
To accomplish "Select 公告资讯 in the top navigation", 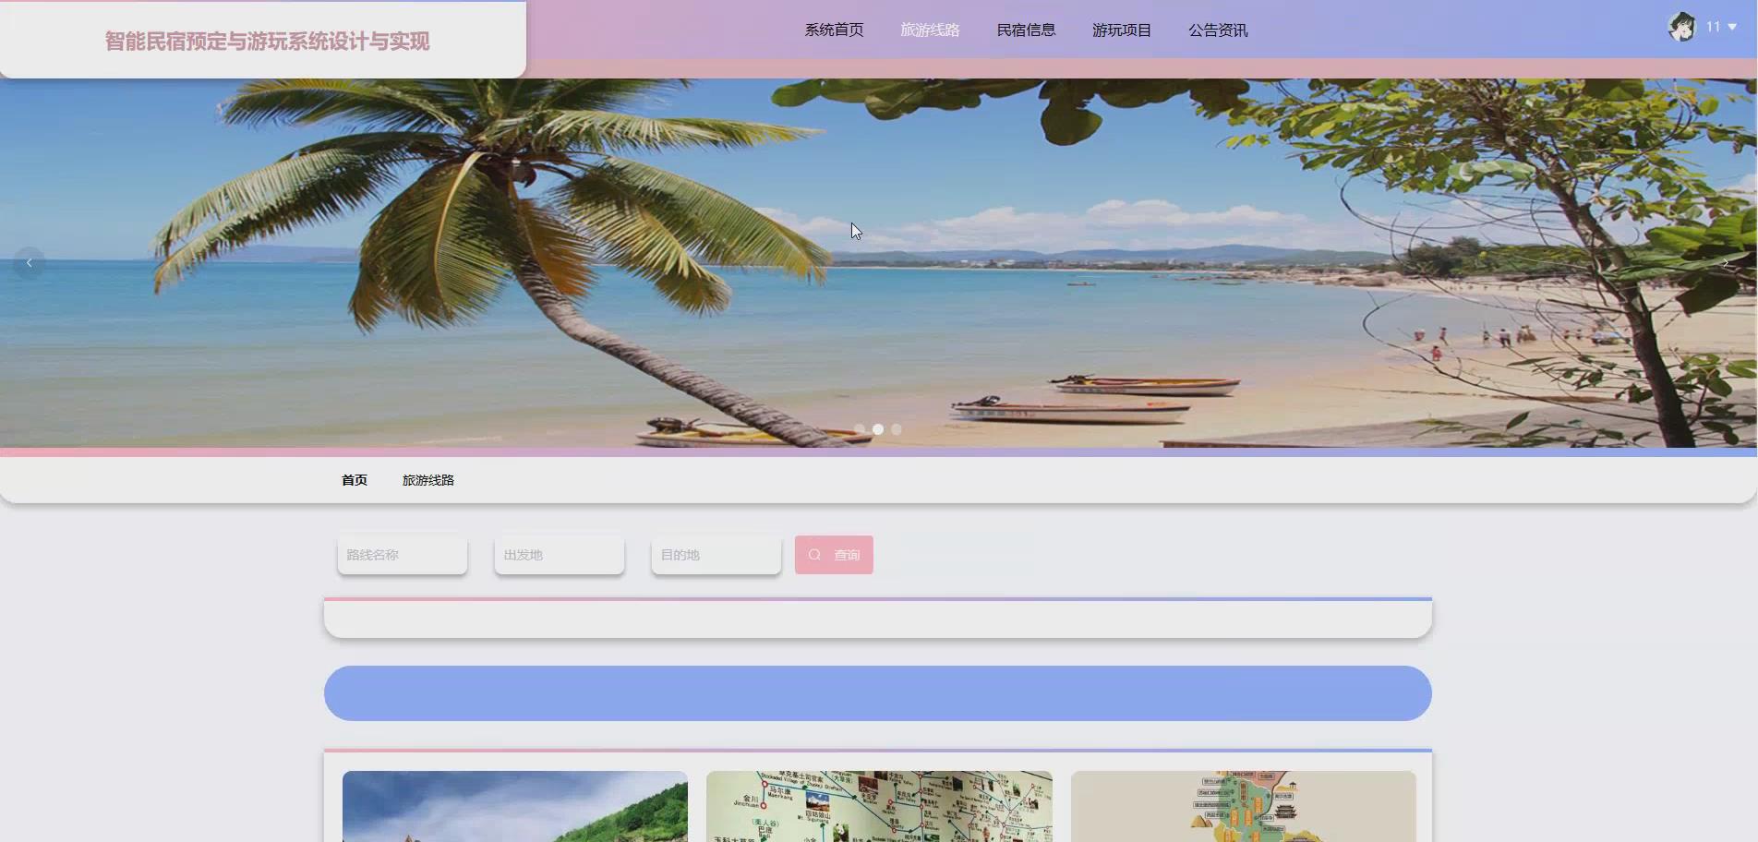I will pos(1218,30).
